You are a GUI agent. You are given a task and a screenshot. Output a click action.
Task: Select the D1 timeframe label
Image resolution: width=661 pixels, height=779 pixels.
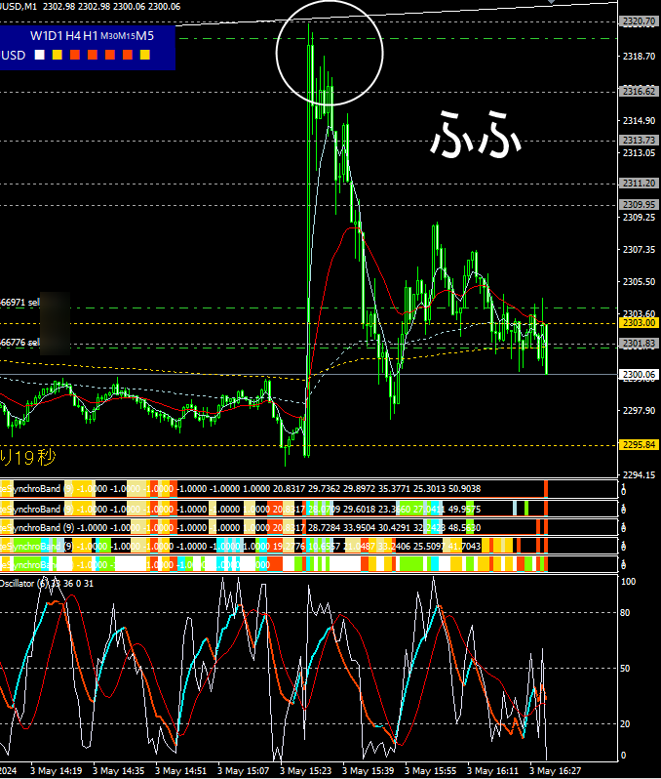click(x=54, y=36)
